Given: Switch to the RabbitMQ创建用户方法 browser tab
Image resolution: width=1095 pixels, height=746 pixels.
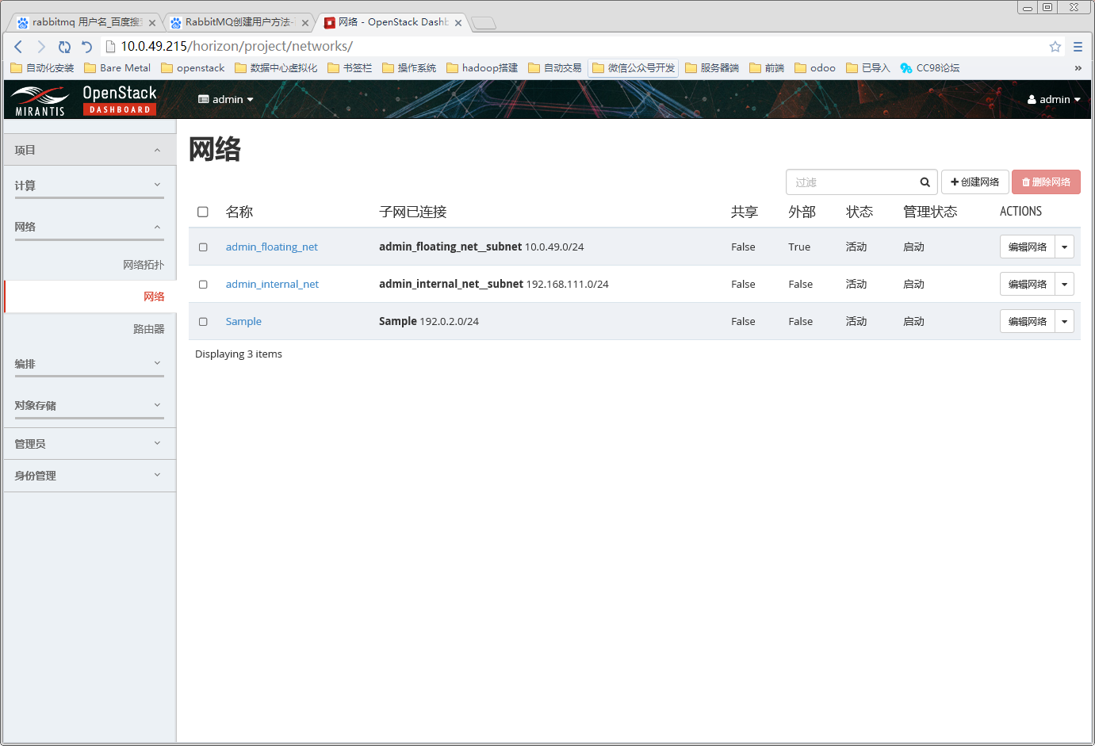Looking at the screenshot, I should click(238, 22).
